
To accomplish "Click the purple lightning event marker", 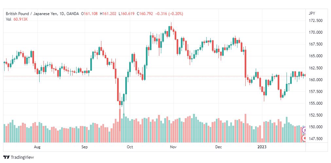I will click(304, 130).
